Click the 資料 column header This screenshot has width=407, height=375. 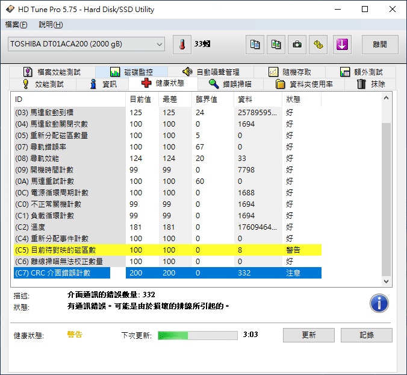pyautogui.click(x=258, y=99)
